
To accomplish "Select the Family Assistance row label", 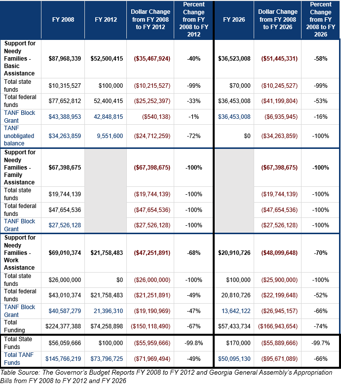I will click(x=20, y=167).
